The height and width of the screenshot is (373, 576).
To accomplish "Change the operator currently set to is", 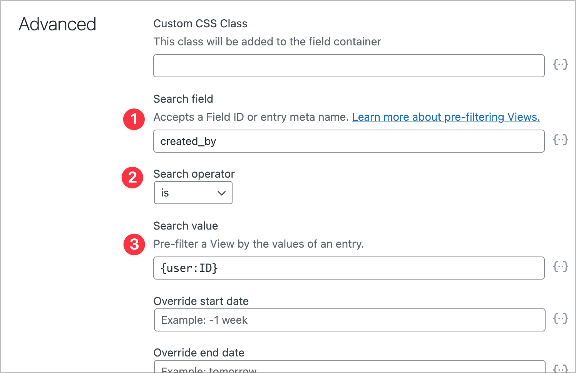I will 193,193.
